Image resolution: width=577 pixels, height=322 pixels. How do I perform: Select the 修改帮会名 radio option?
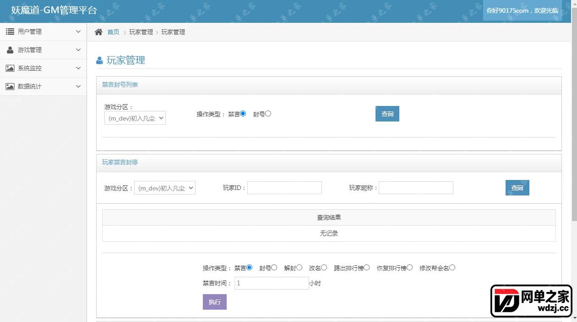click(x=452, y=268)
